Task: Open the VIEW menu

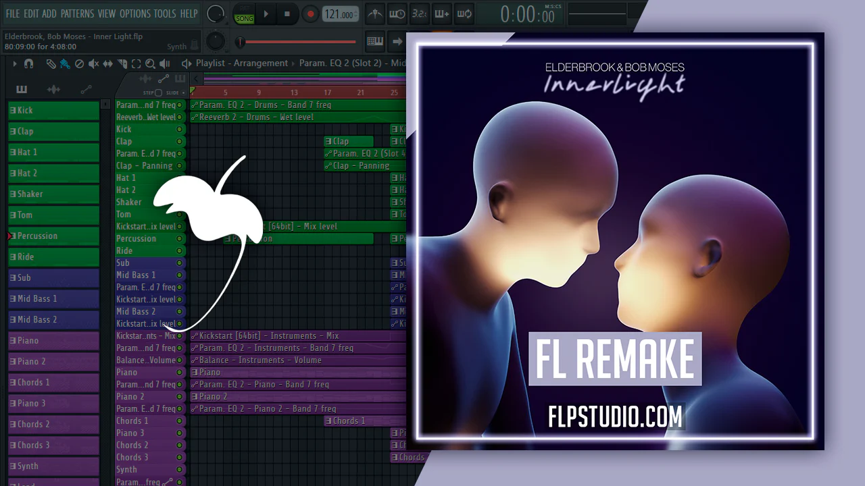Action: coord(107,13)
